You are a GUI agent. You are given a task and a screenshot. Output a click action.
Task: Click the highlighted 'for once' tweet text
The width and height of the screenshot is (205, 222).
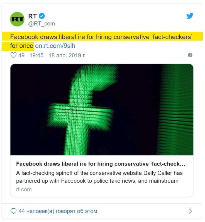tap(22, 46)
